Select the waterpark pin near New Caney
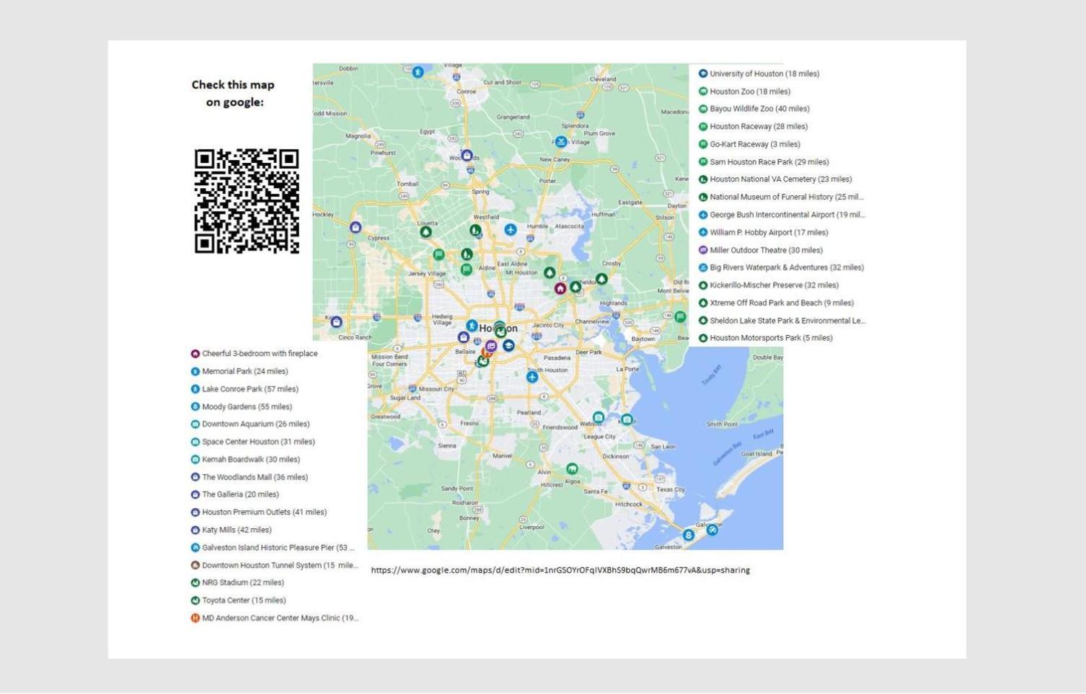The width and height of the screenshot is (1086, 694). click(561, 141)
